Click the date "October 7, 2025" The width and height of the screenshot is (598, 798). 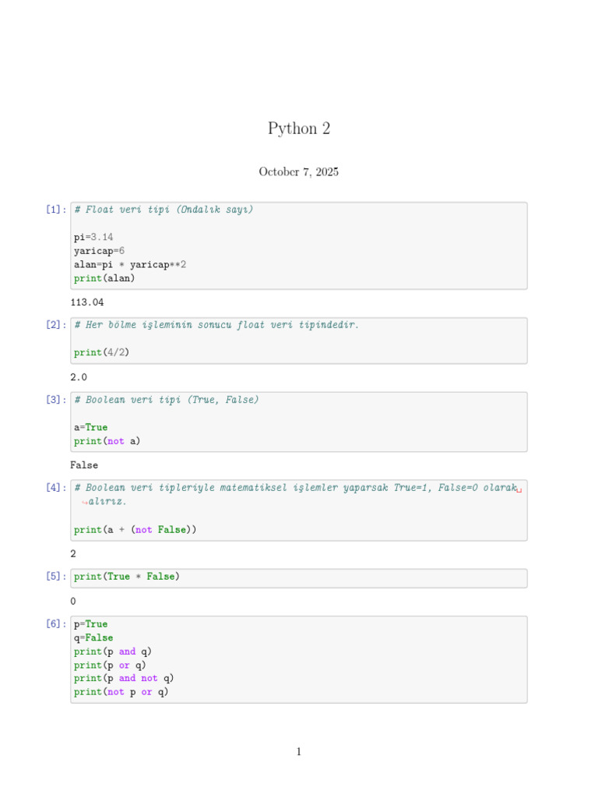coord(299,172)
